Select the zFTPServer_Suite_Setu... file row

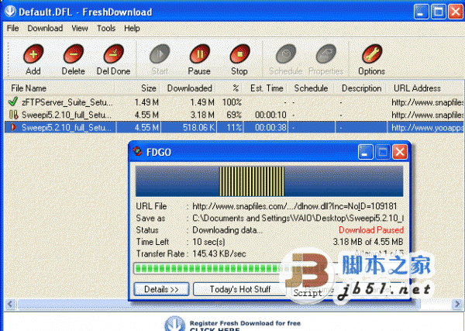coord(234,102)
